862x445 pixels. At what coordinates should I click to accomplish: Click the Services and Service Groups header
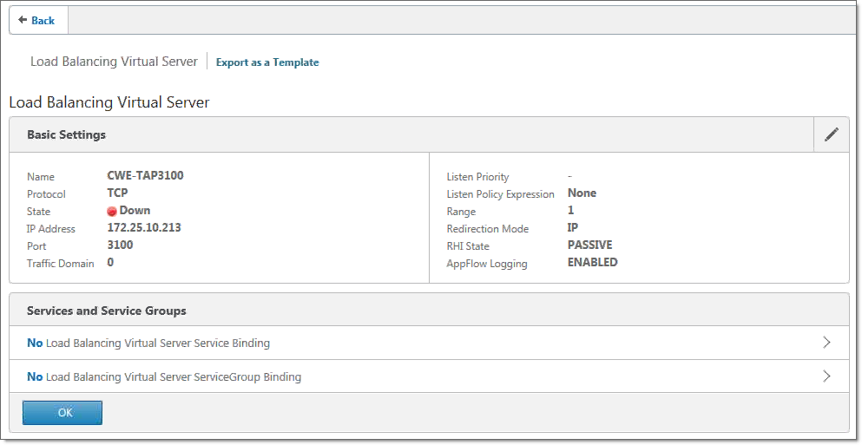pos(107,311)
